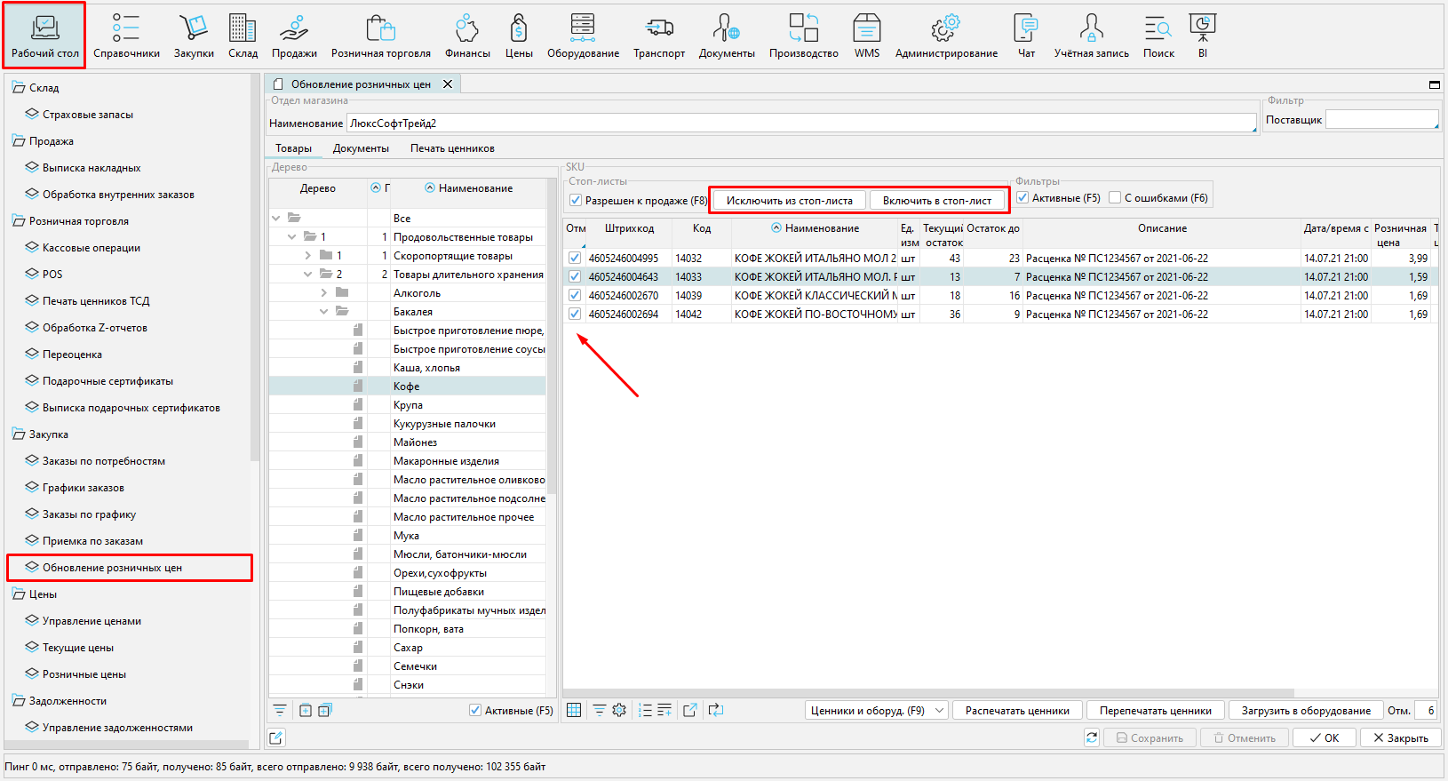Collapse the Бакалея tree node

click(x=323, y=312)
